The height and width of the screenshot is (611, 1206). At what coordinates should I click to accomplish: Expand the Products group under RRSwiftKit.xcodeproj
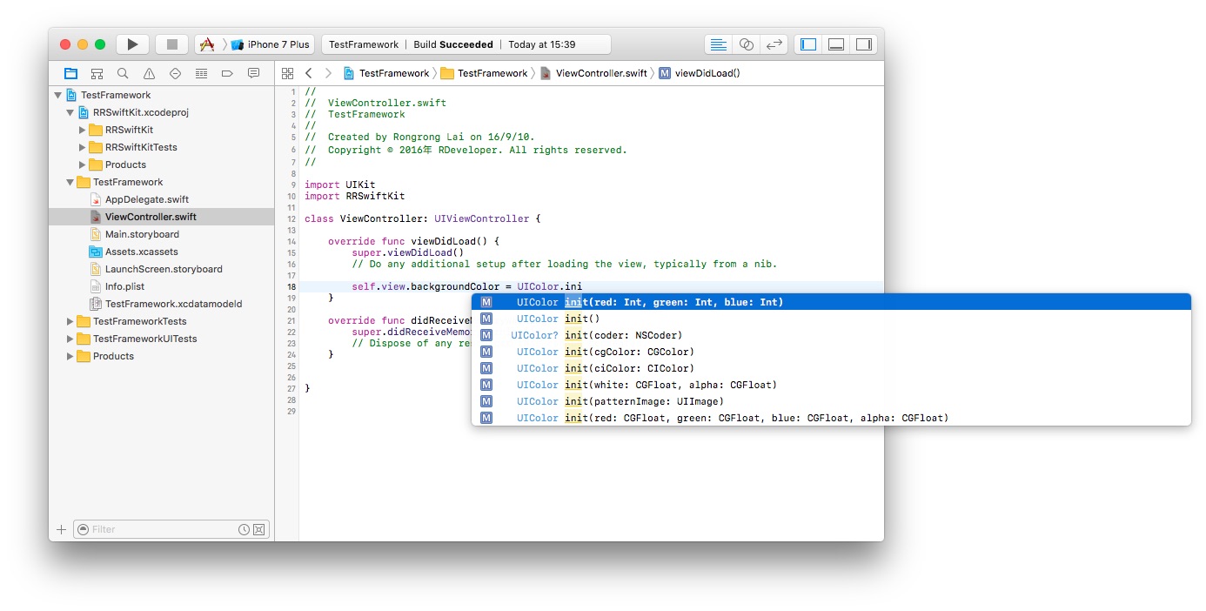83,164
